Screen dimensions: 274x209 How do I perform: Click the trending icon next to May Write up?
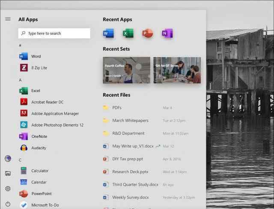tap(158, 146)
